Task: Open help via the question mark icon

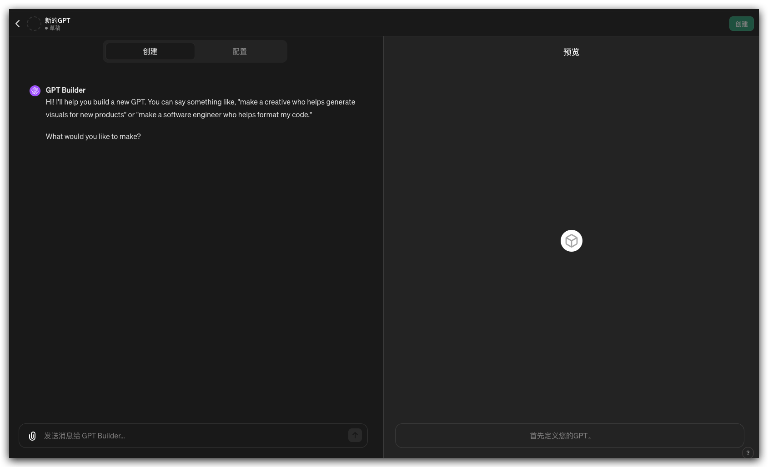Action: (x=748, y=452)
